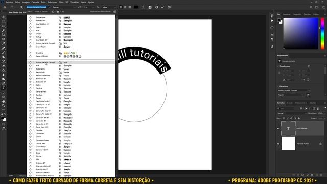Toggle lock transparent pixels in Layers

pos(284,118)
